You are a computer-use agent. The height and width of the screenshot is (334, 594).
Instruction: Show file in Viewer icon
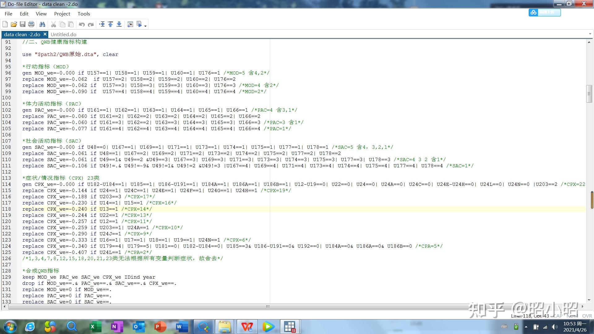(x=130, y=24)
